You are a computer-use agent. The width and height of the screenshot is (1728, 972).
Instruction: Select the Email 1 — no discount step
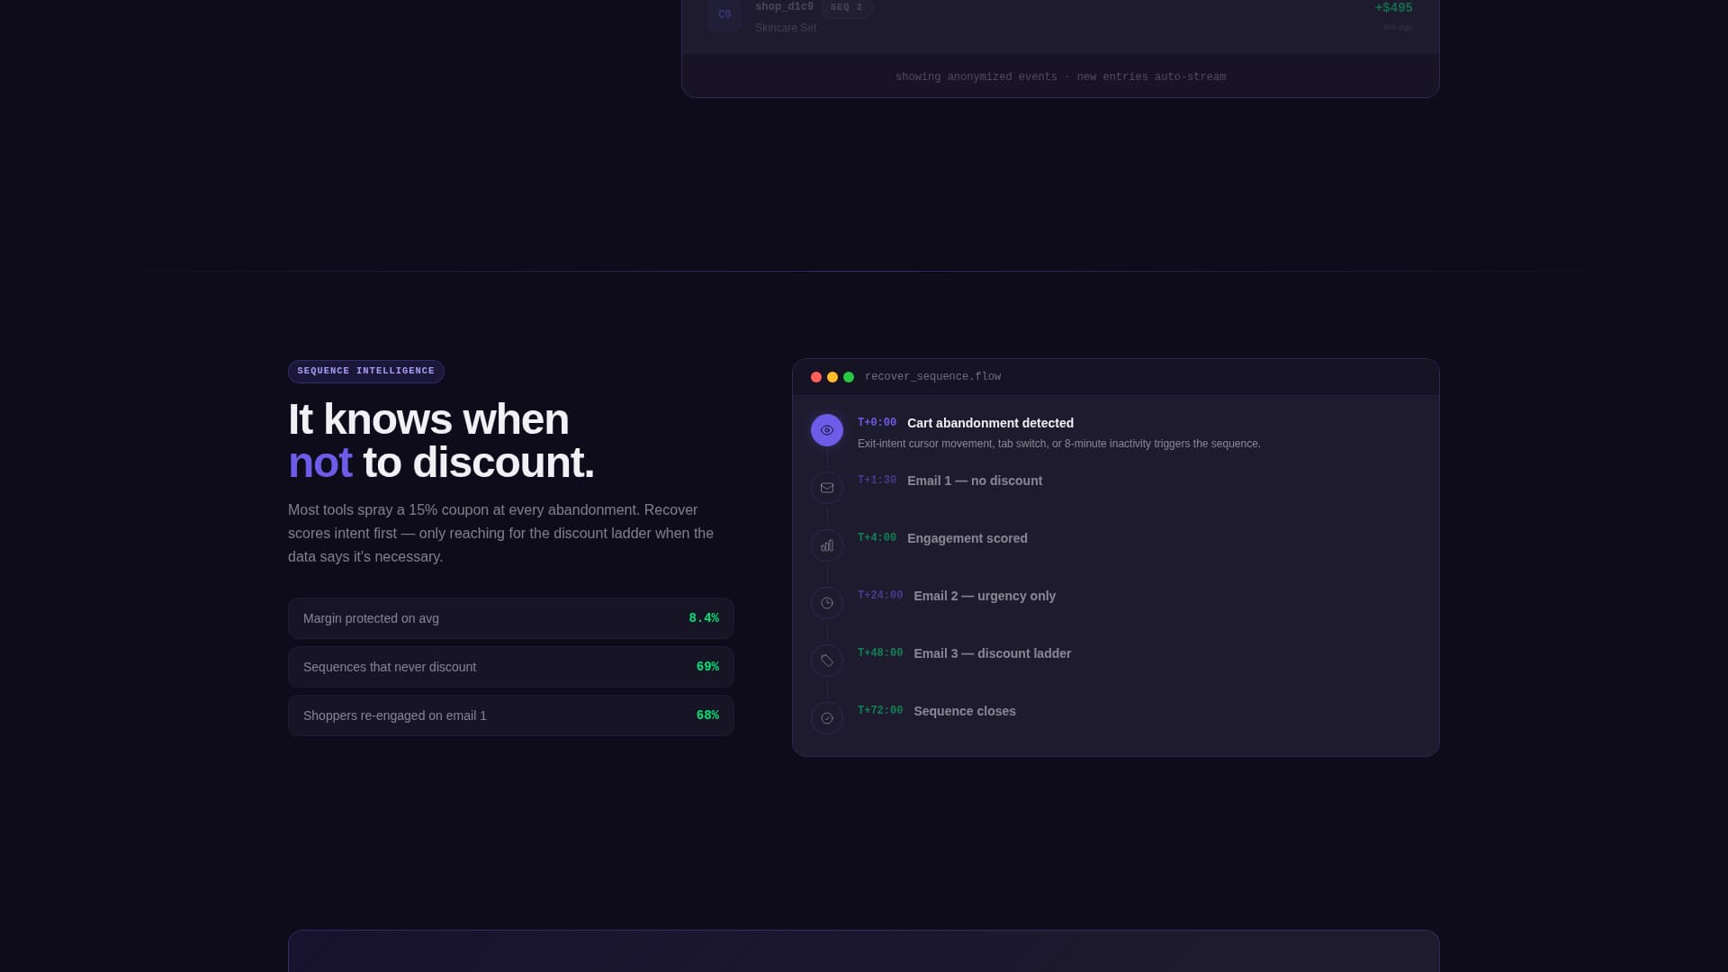(975, 481)
